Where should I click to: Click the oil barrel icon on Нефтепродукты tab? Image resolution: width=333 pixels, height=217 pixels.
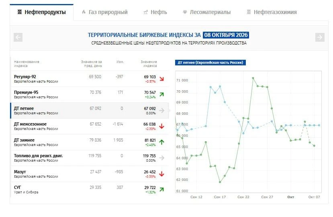[x=20, y=12]
